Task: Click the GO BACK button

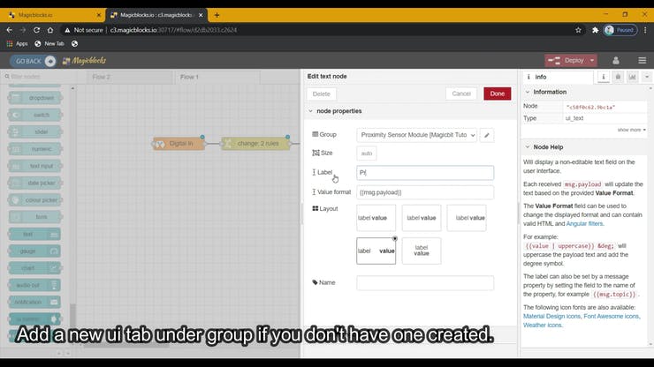Action: [33, 61]
